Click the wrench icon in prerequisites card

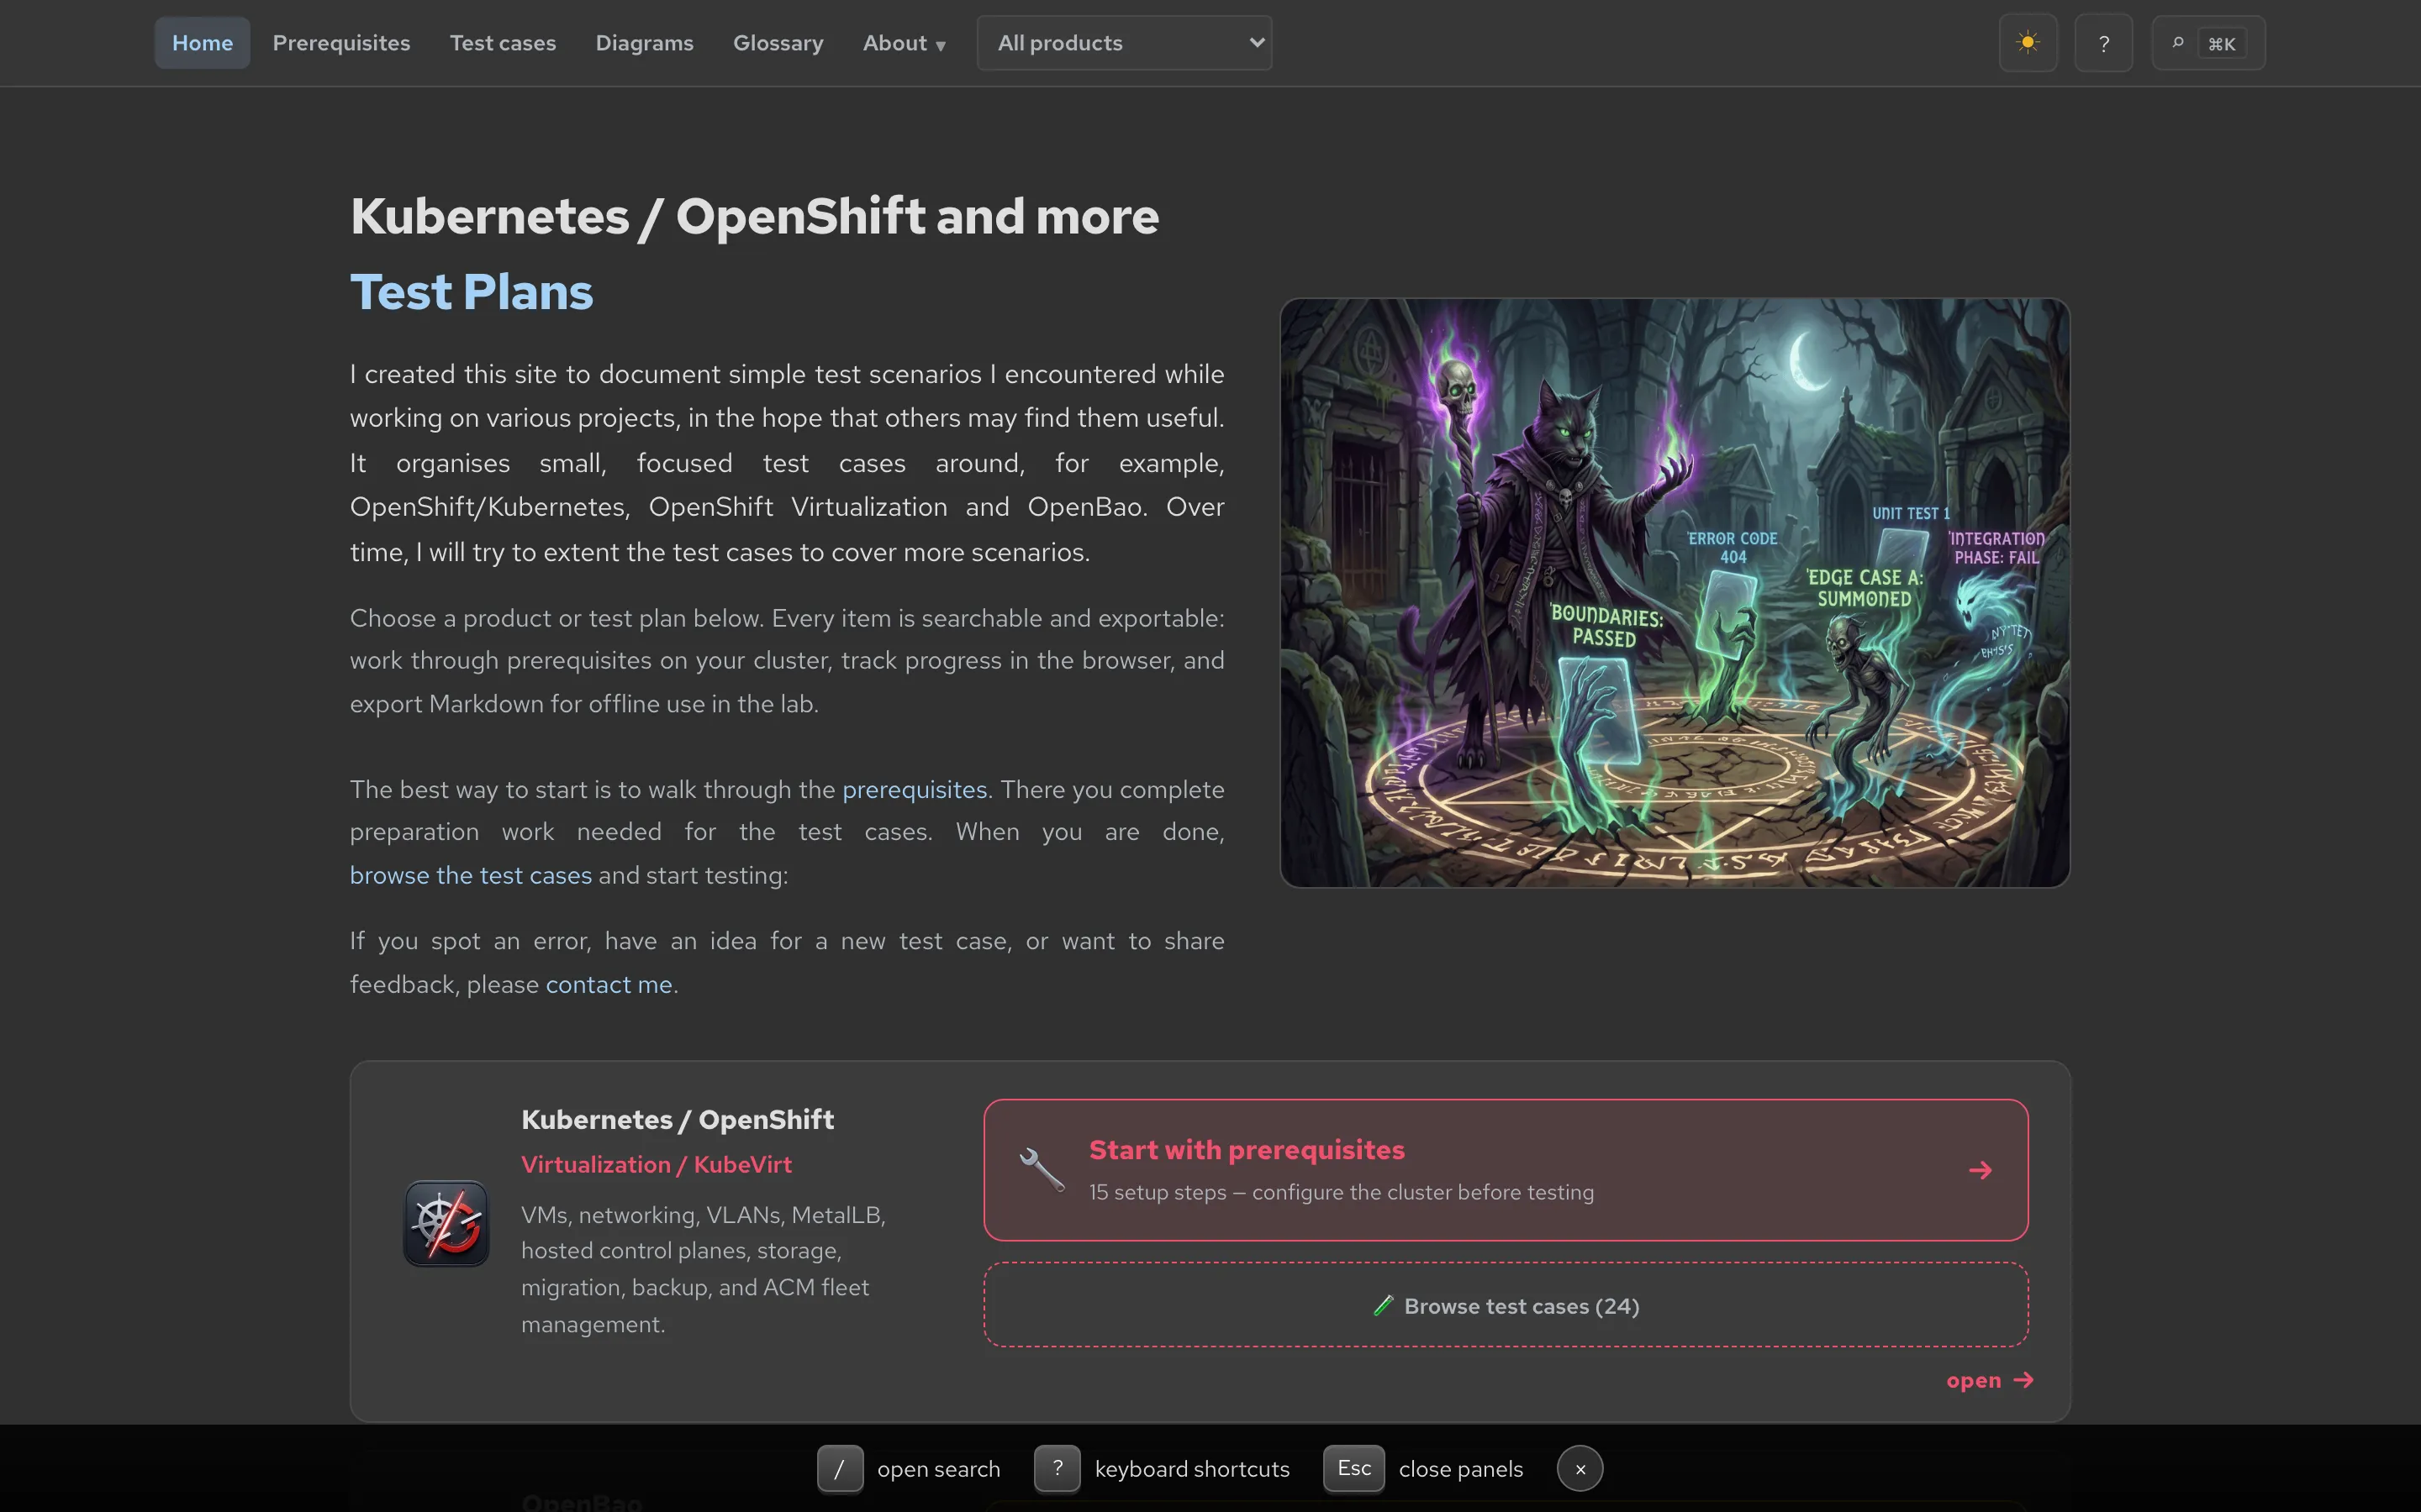click(1042, 1170)
